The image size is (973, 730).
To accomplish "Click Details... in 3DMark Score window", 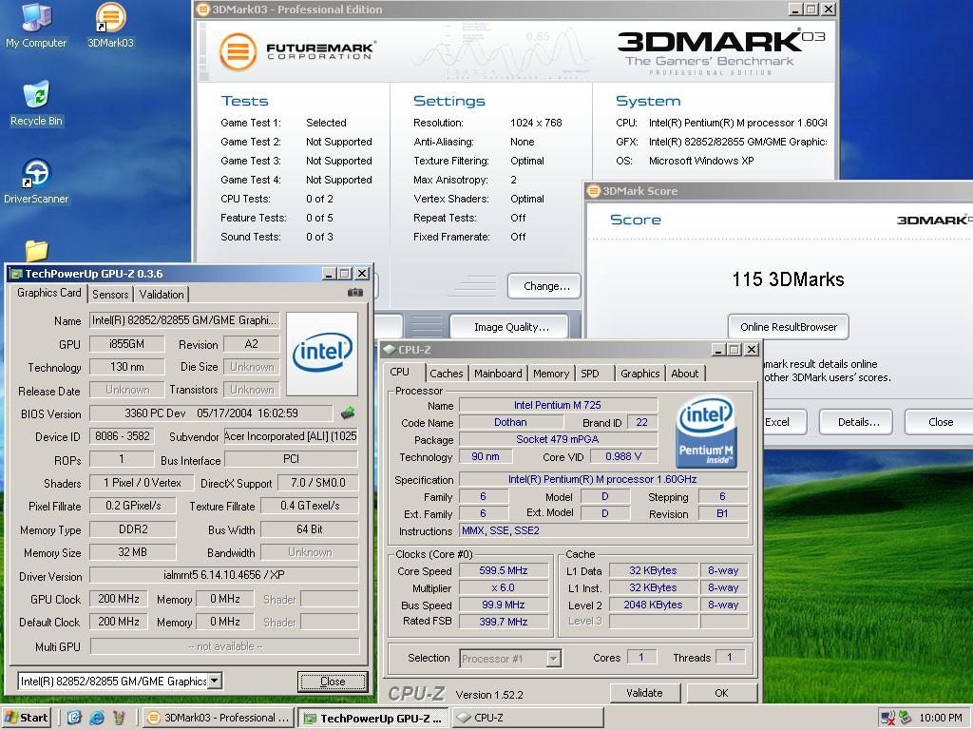I will point(858,422).
